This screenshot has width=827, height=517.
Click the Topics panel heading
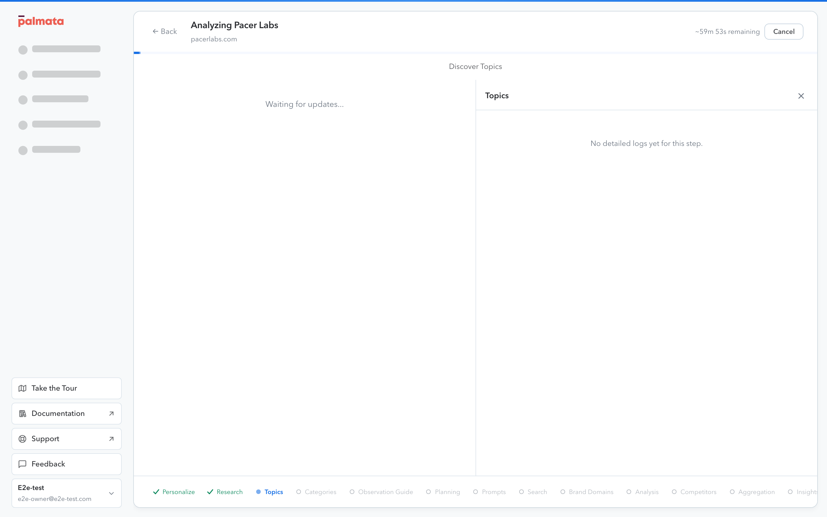tap(497, 96)
